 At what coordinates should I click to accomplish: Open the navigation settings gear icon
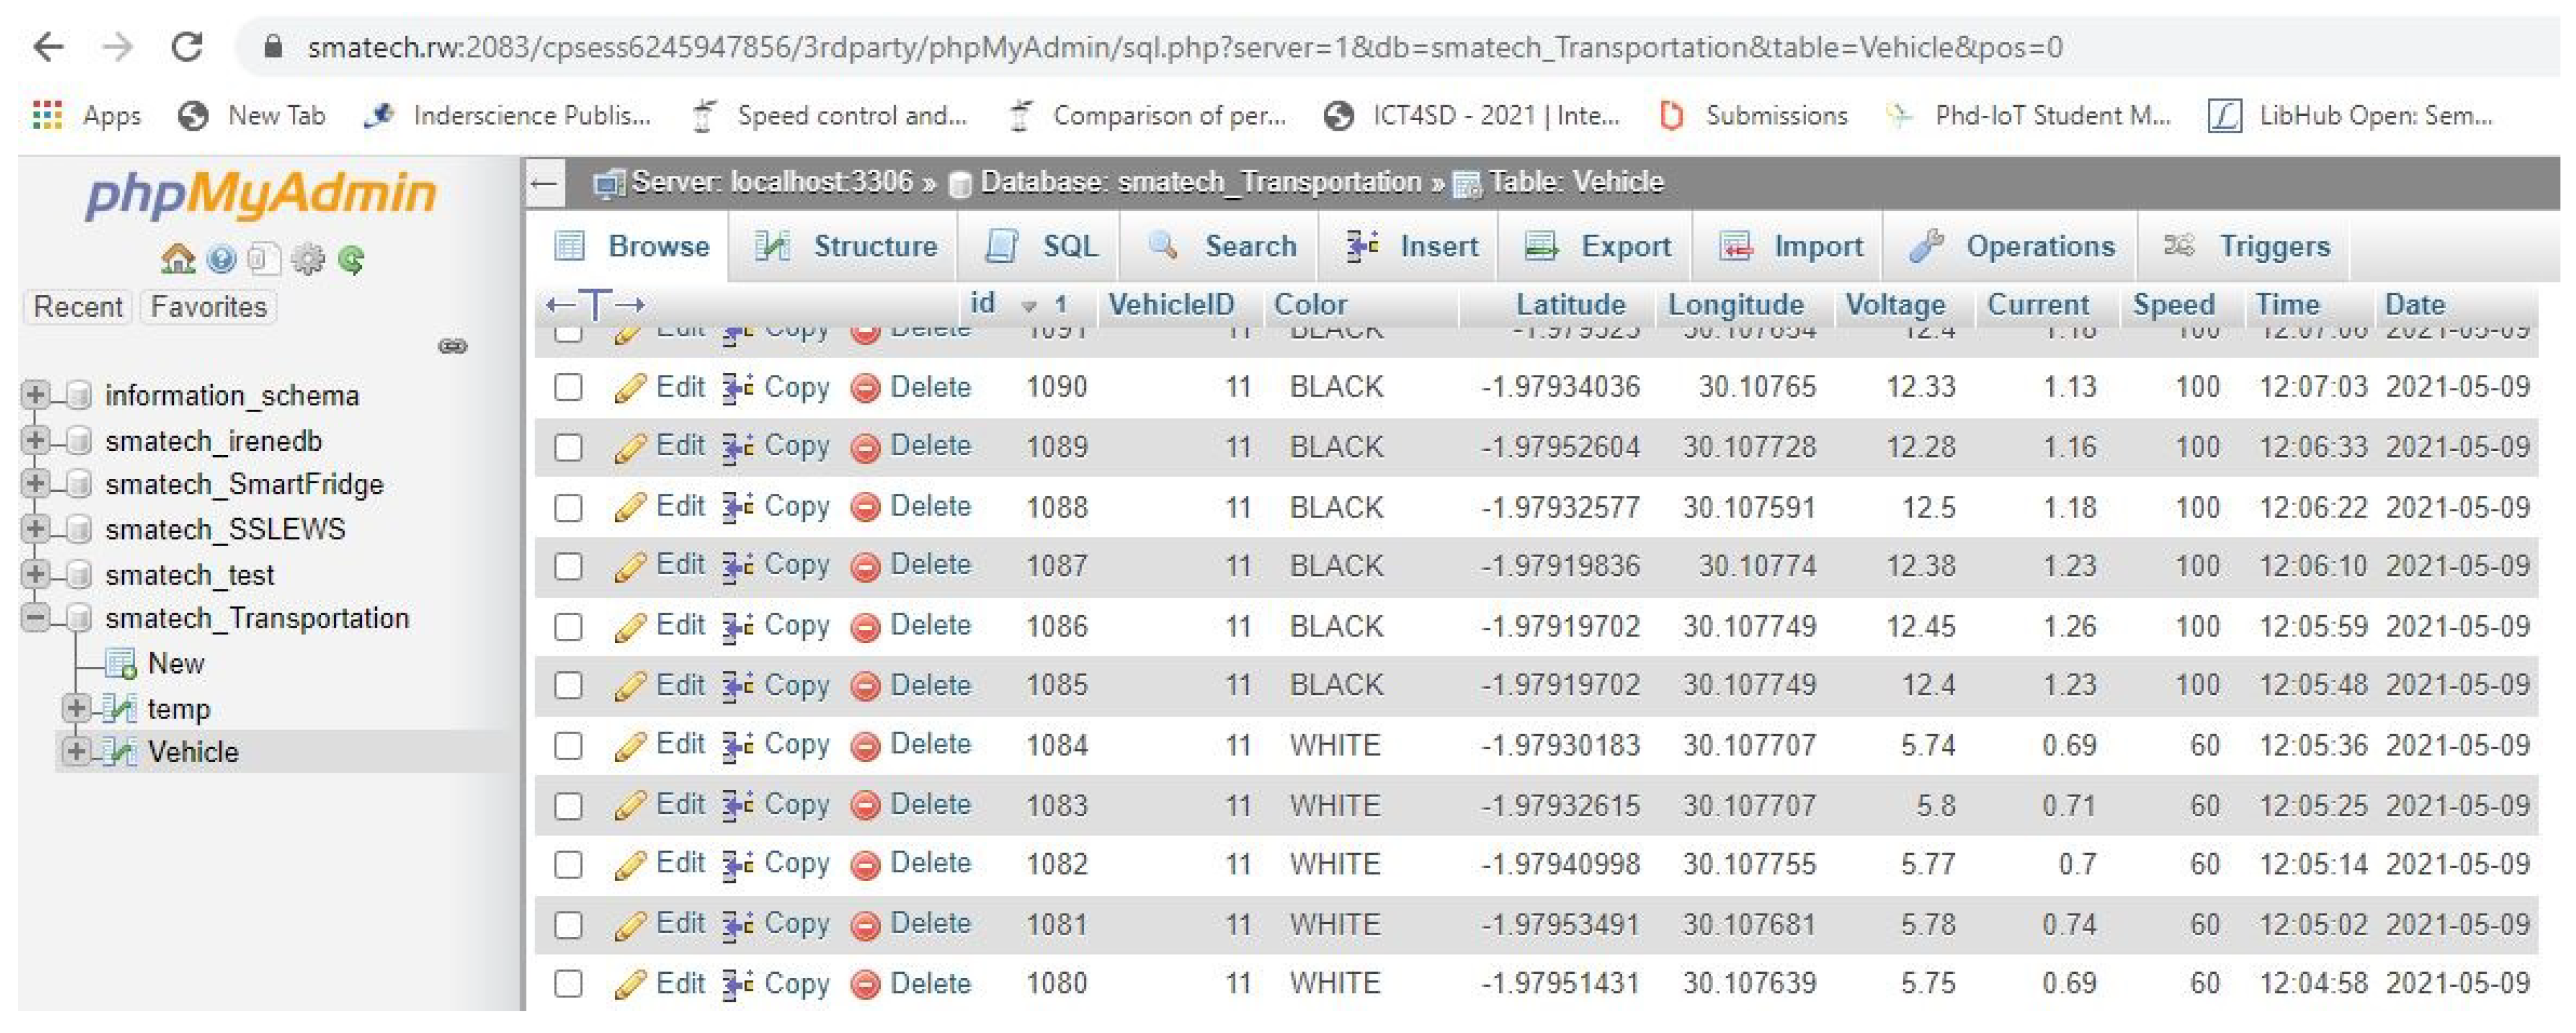tap(308, 260)
